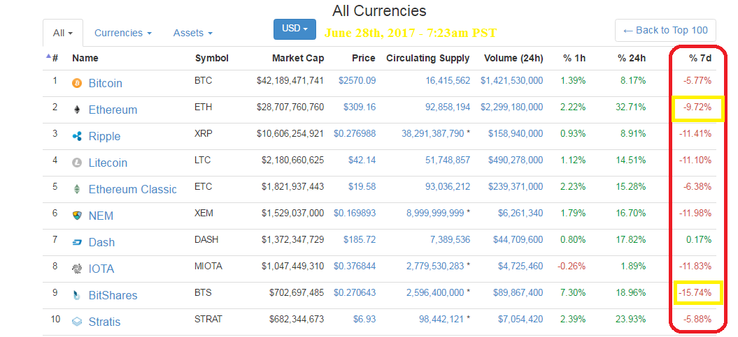Click the Litecoin coin icon
738x337 pixels.
point(77,163)
